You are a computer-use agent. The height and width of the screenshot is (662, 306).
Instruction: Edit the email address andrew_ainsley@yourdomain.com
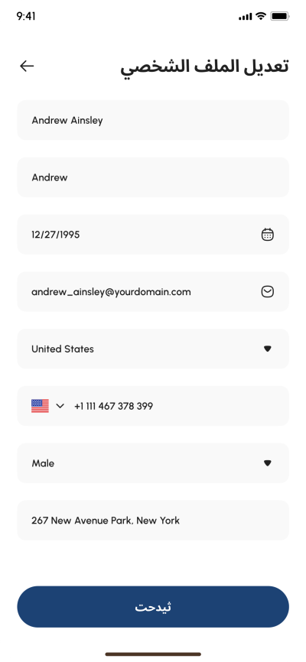[x=153, y=291]
